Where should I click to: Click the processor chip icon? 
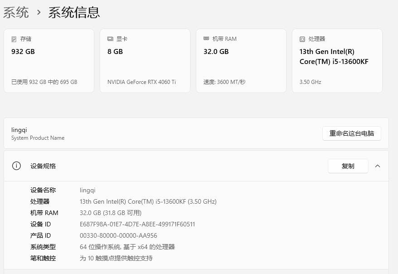pos(302,39)
